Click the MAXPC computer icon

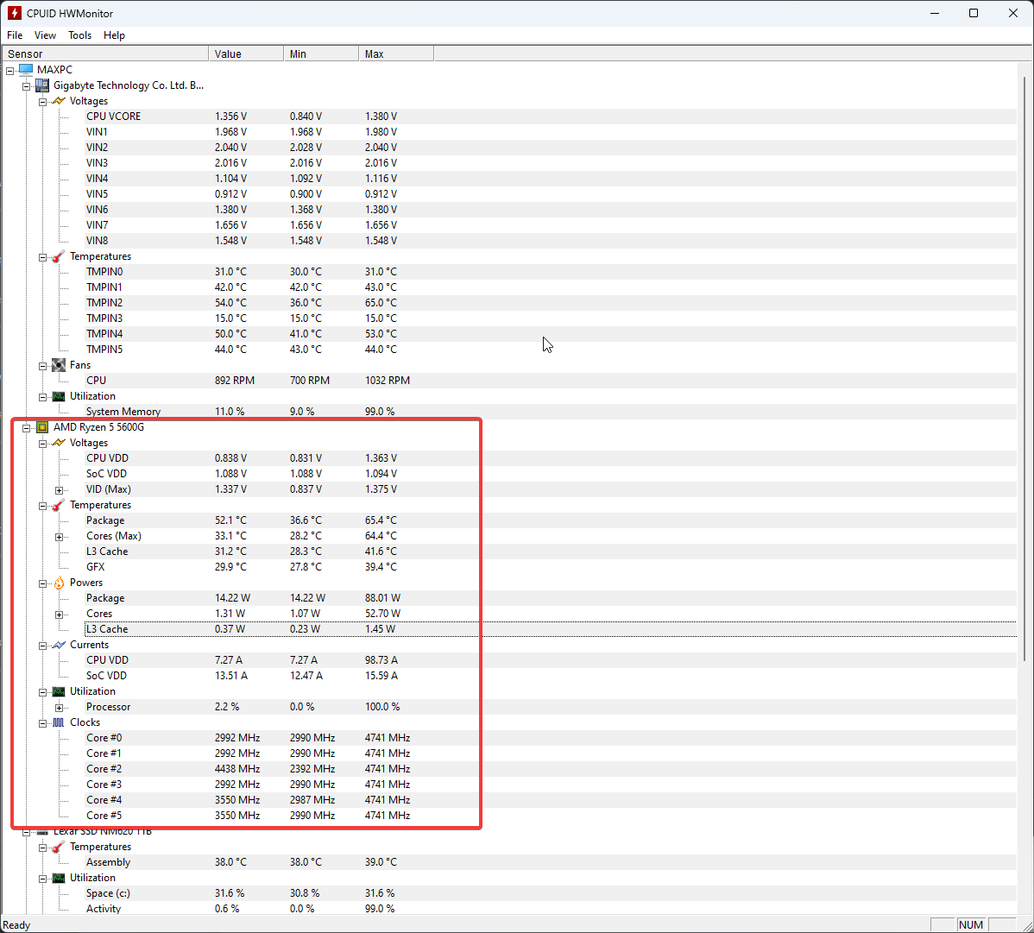(26, 70)
